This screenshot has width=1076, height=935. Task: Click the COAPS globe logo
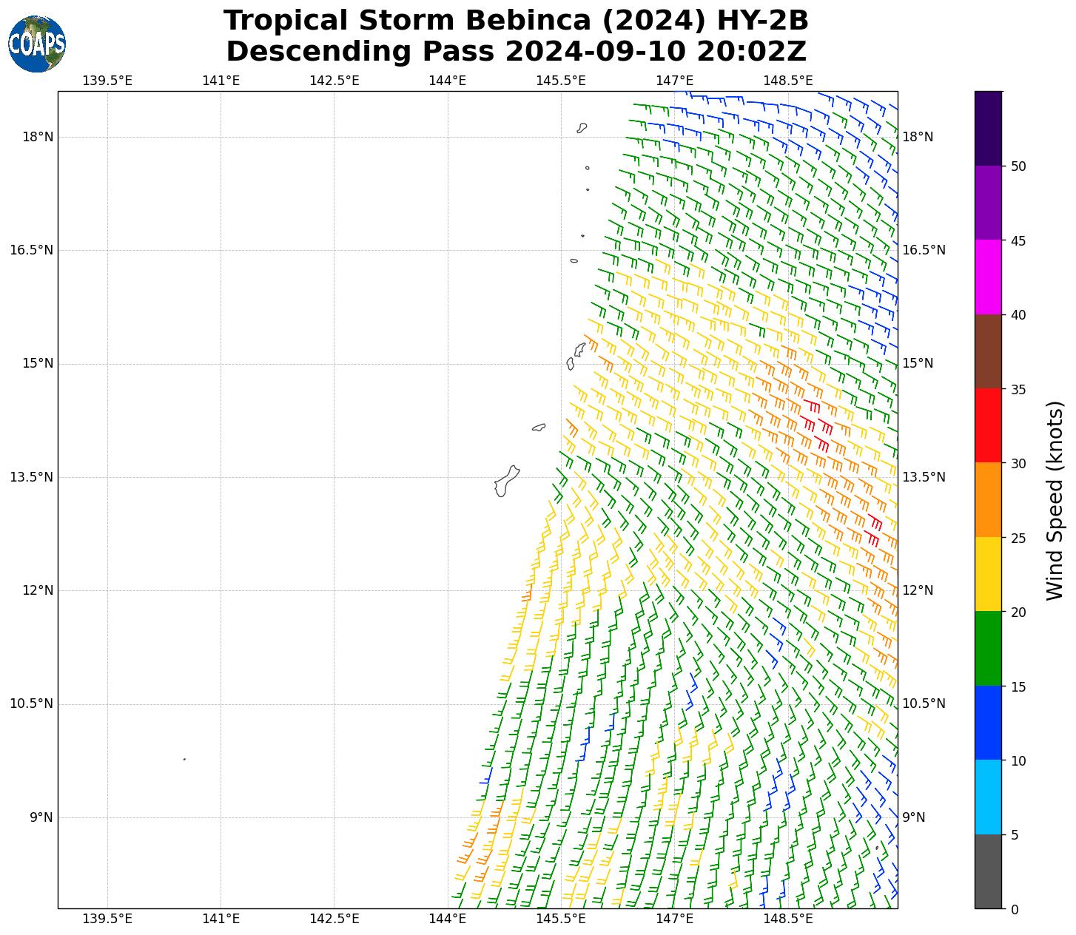(37, 44)
